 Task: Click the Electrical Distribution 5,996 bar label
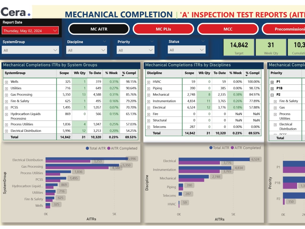click(x=132, y=159)
